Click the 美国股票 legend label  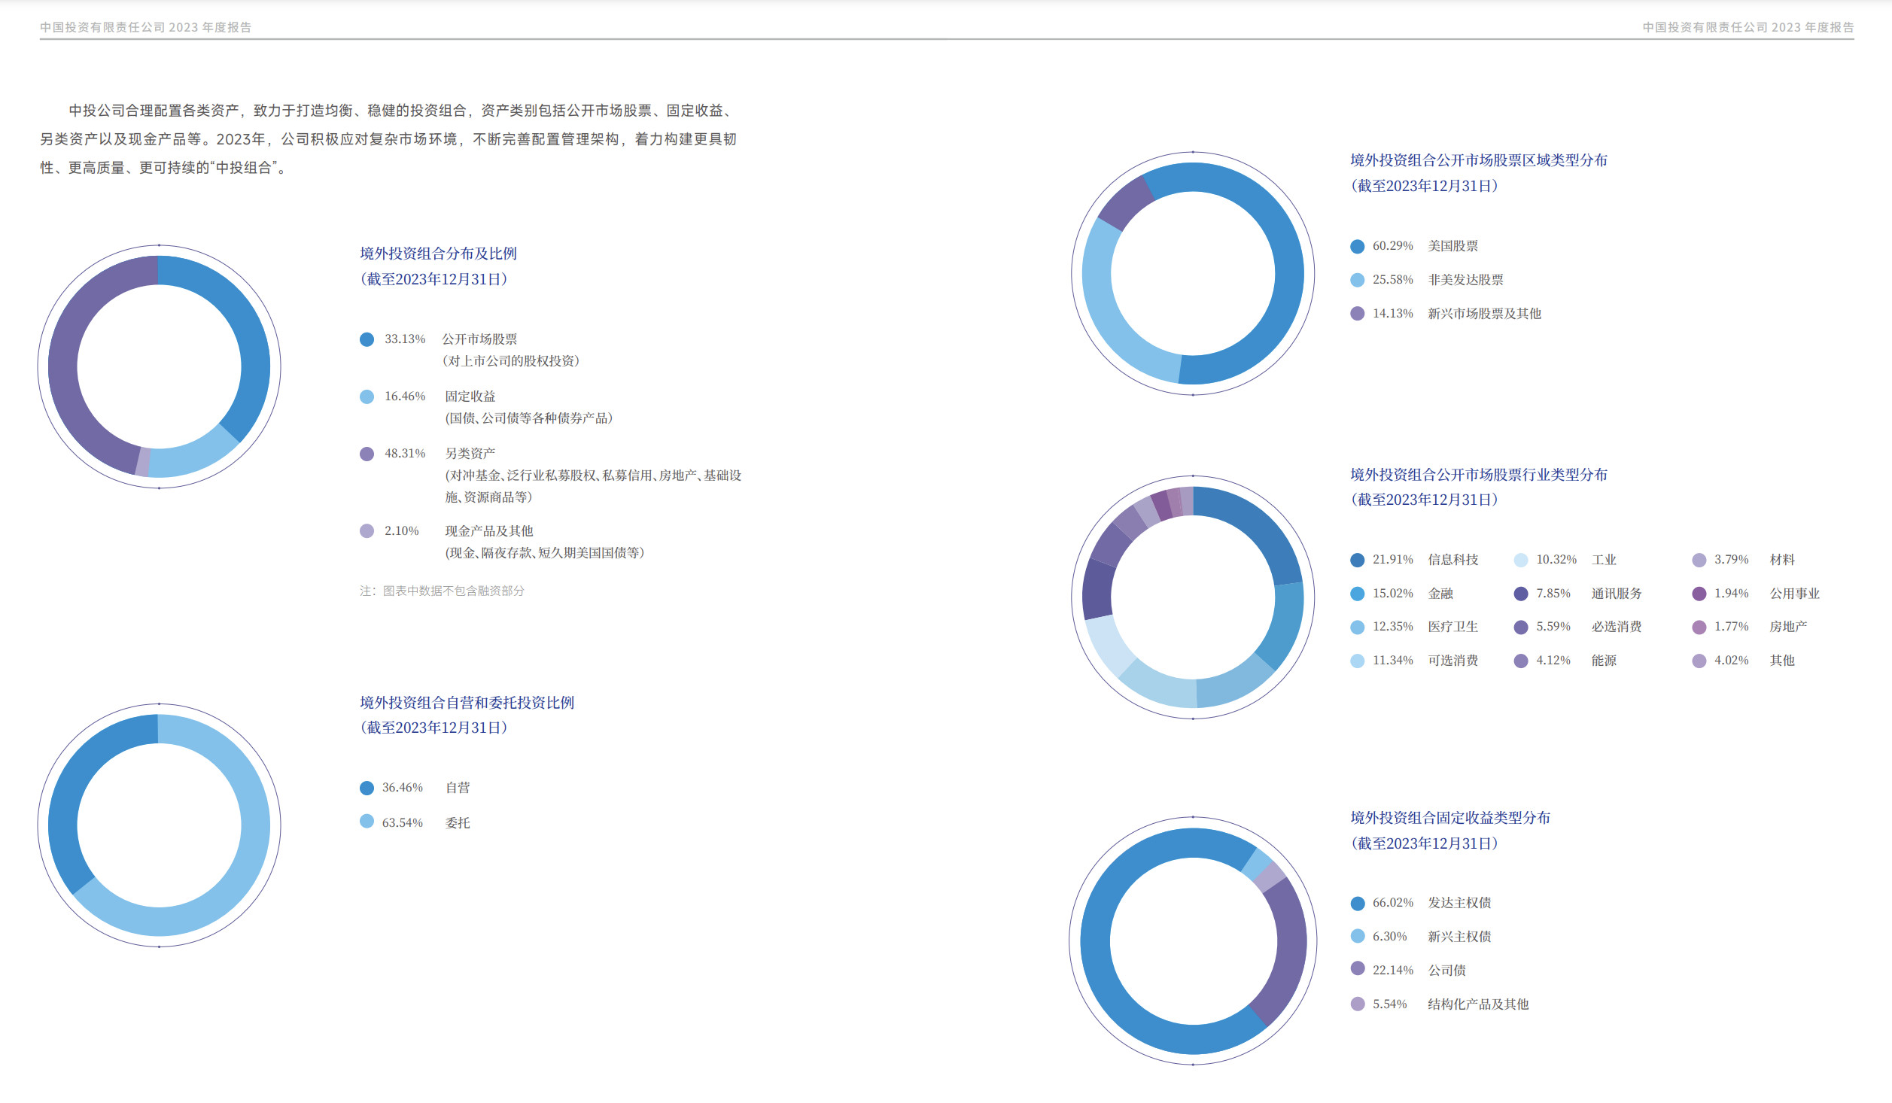click(1452, 247)
